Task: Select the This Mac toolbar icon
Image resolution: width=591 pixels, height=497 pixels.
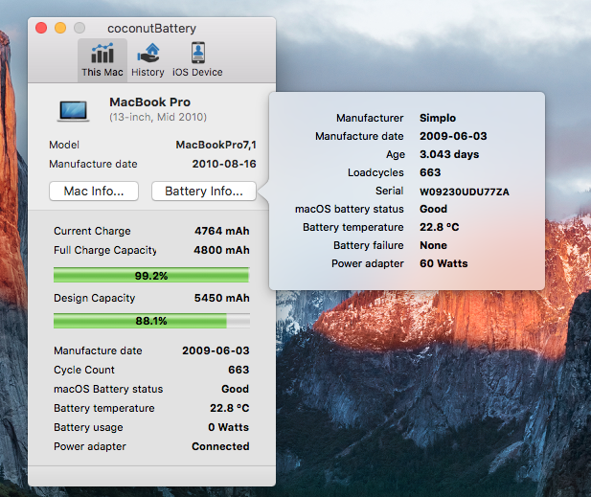Action: click(x=102, y=60)
